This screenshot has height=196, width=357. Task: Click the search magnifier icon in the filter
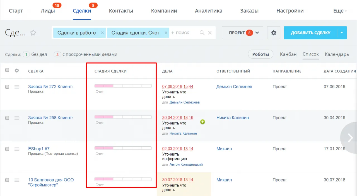coord(202,33)
